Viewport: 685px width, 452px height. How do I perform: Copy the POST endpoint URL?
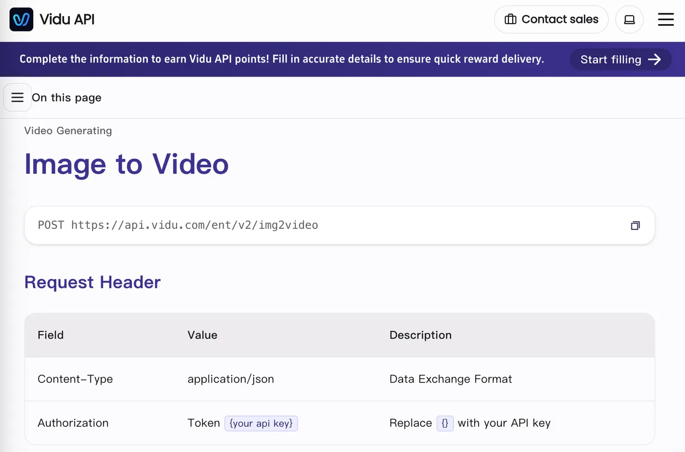(635, 226)
